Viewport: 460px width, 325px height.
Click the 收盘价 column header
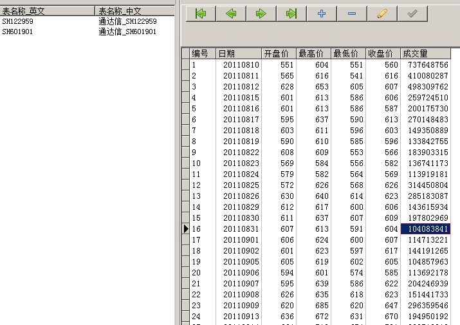(x=383, y=53)
